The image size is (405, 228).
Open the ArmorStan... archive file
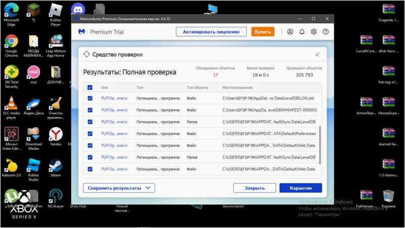[366, 106]
